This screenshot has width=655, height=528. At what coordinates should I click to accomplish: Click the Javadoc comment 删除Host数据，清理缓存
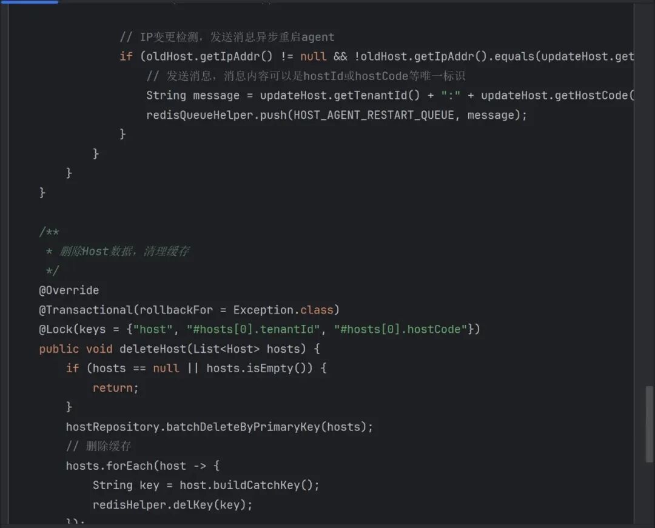(124, 252)
